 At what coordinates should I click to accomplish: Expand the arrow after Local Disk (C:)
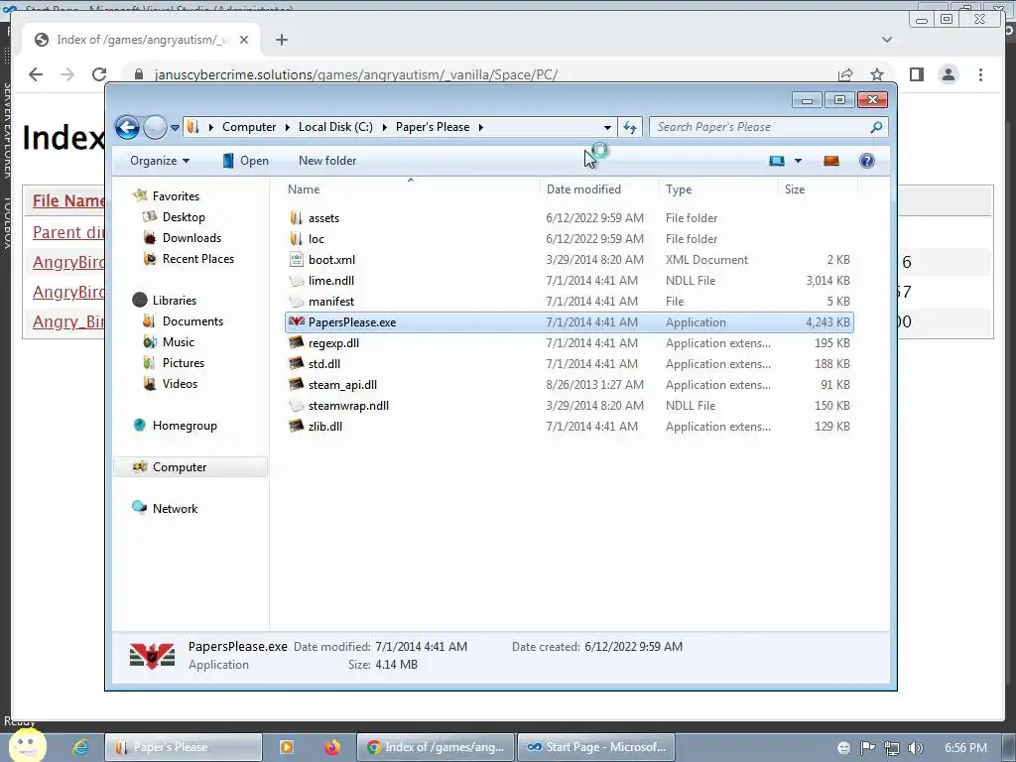click(384, 127)
